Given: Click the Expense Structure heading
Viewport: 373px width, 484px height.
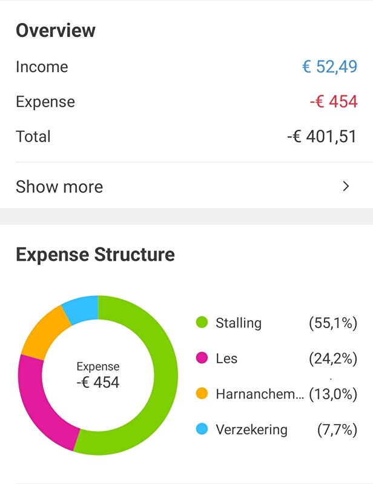Looking at the screenshot, I should click(95, 255).
